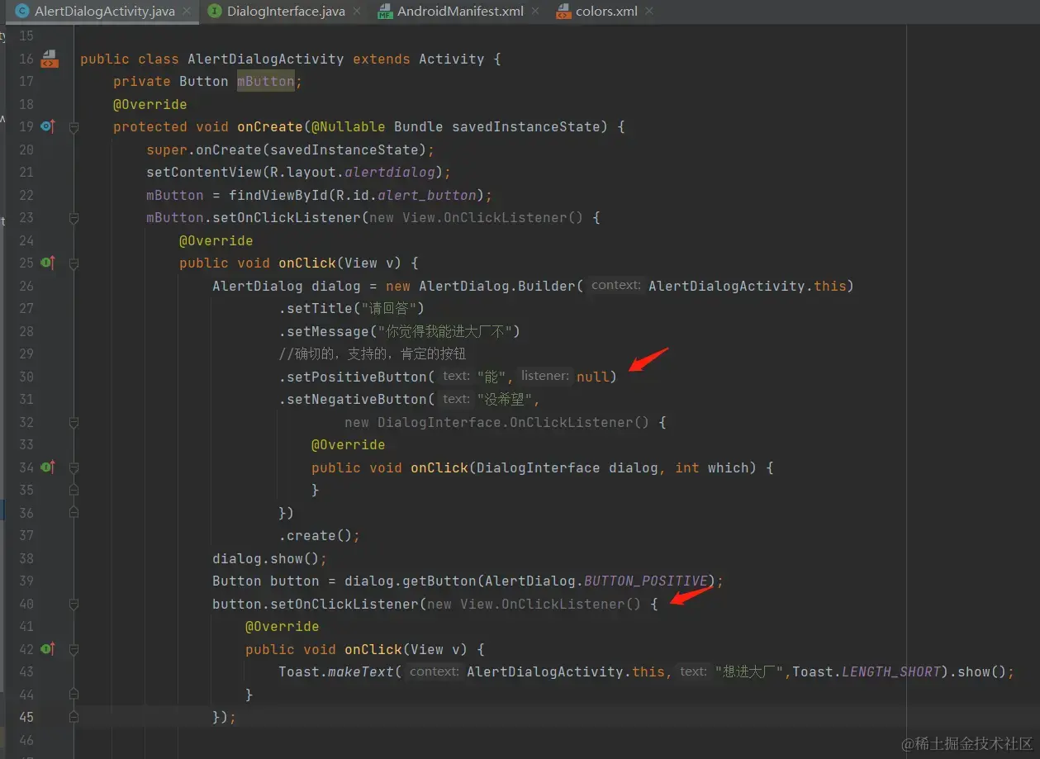1040x759 pixels.
Task: Close the AlertDialogActivity.java tab
Action: coord(187,12)
